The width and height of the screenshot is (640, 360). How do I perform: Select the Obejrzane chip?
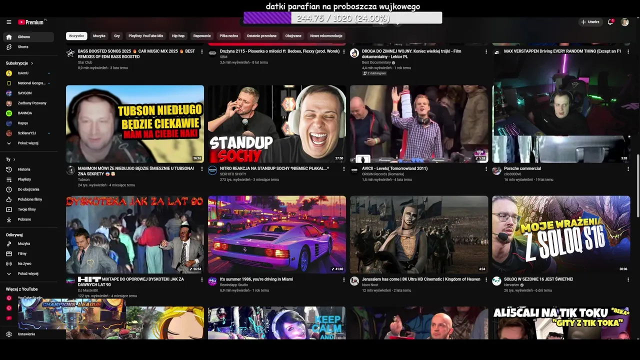point(293,36)
